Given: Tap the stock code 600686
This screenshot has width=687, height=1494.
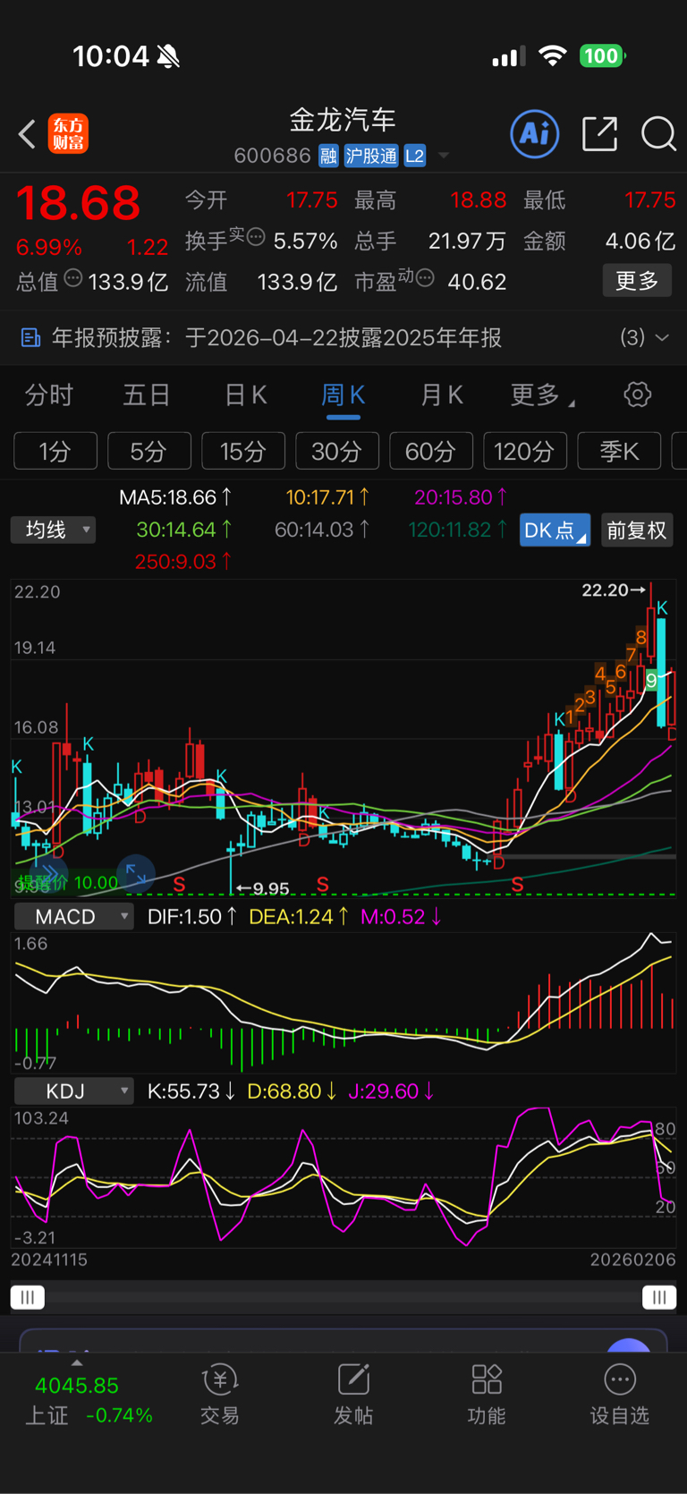Looking at the screenshot, I should [x=272, y=156].
